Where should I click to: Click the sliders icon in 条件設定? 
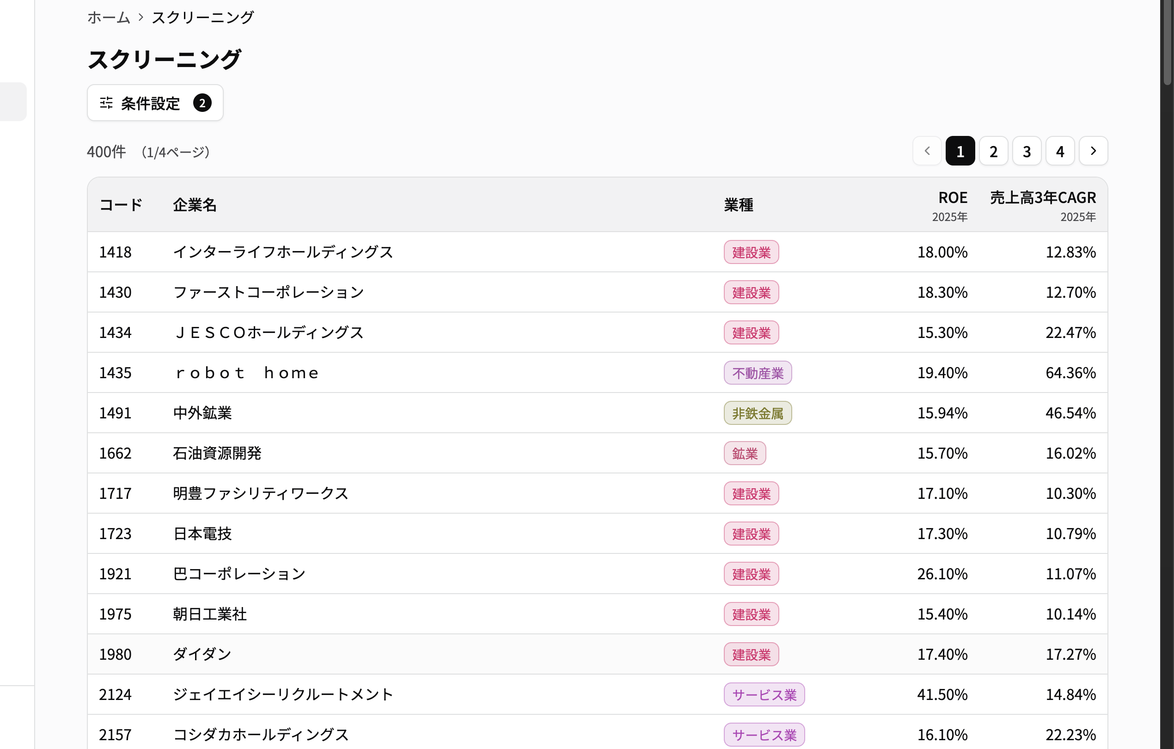click(106, 103)
